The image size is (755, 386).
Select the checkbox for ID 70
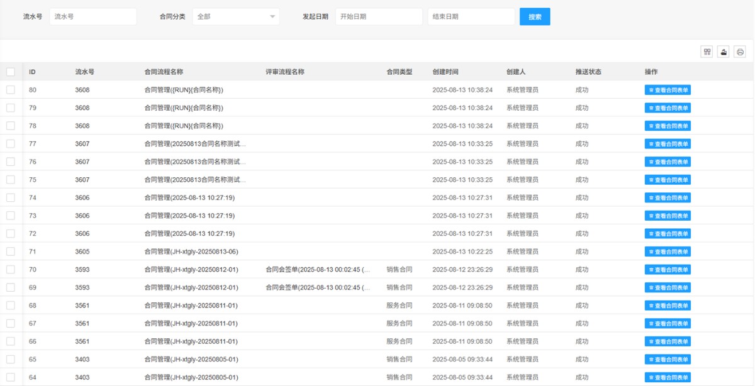[x=11, y=270]
